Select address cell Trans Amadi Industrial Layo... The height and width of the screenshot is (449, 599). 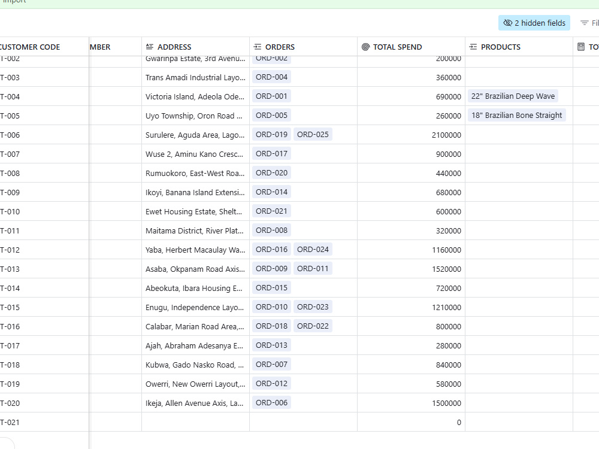(196, 77)
